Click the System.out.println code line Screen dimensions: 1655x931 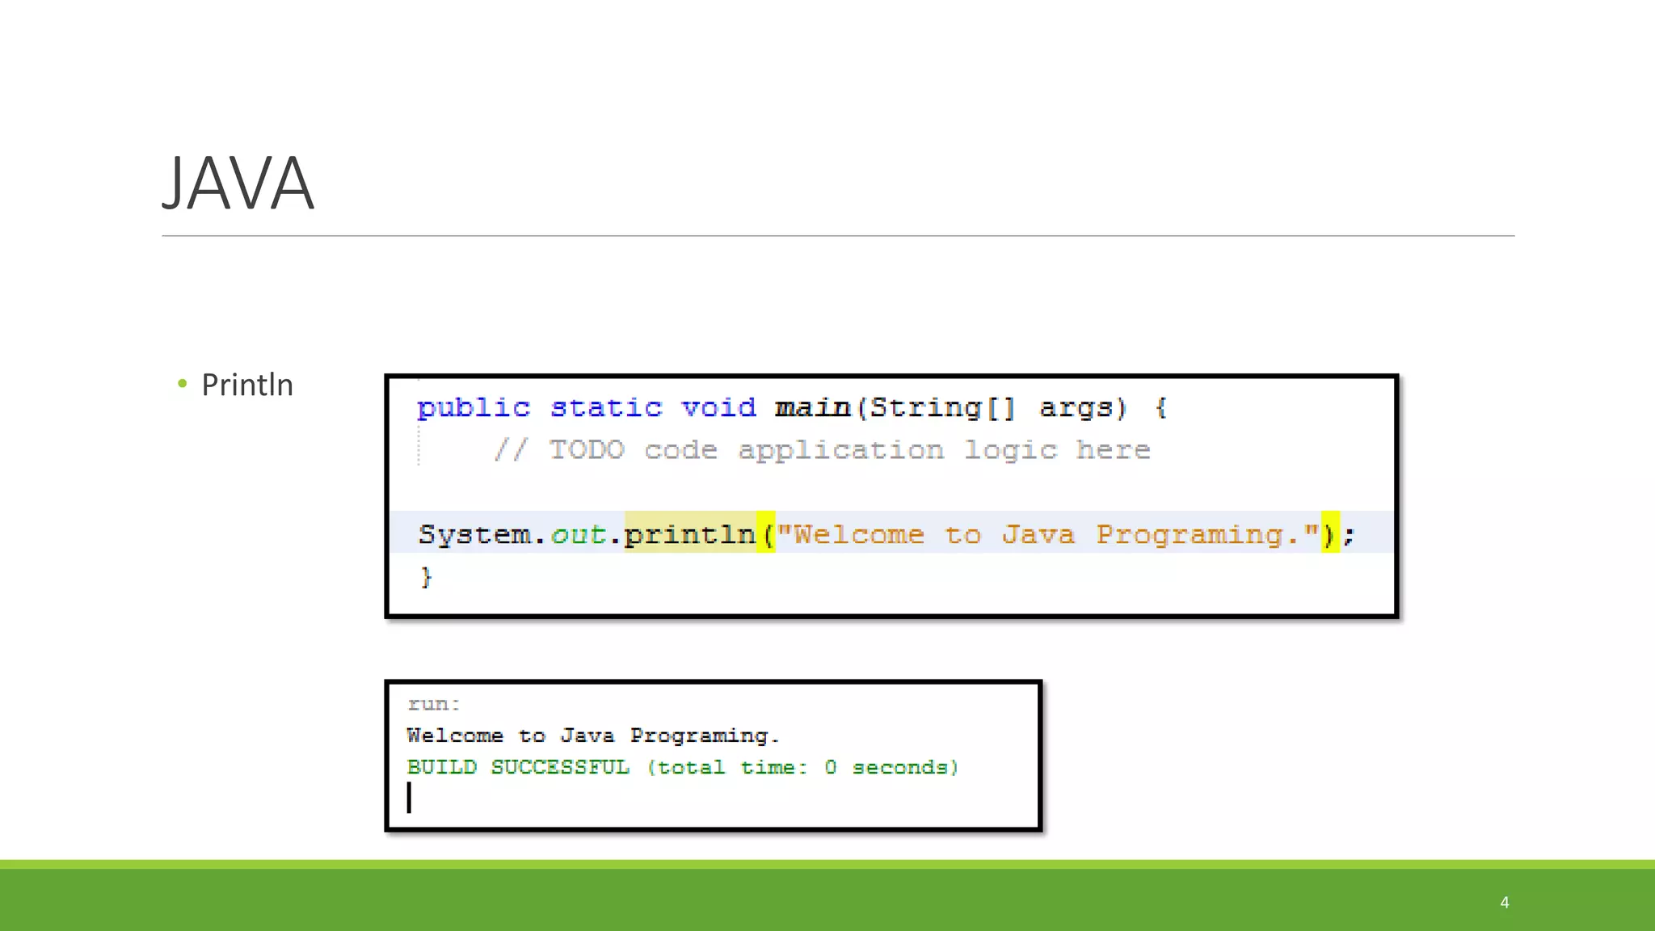(x=886, y=533)
